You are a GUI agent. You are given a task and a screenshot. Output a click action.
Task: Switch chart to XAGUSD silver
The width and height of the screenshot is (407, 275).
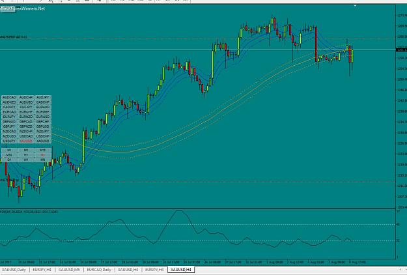[x=43, y=141]
